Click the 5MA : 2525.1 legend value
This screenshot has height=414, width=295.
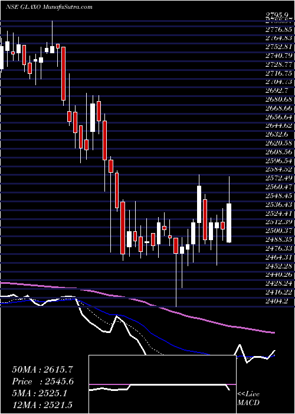[x=40, y=393]
